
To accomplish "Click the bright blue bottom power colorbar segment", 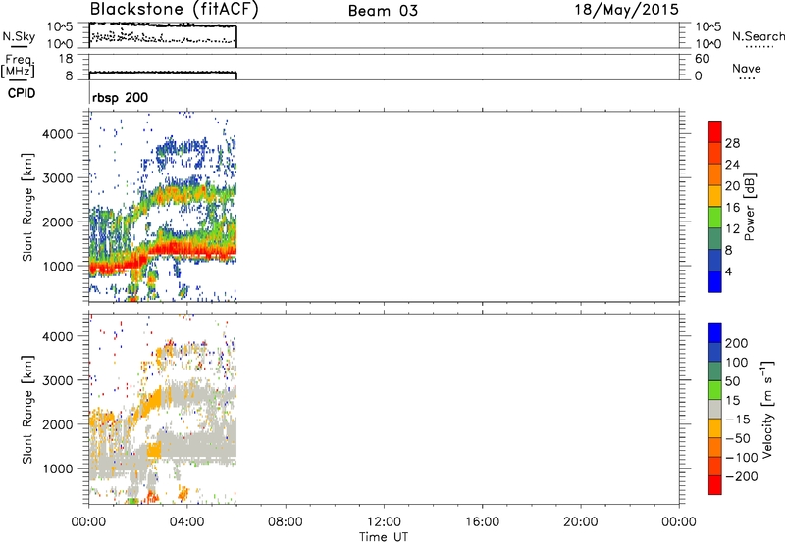I will tap(715, 281).
